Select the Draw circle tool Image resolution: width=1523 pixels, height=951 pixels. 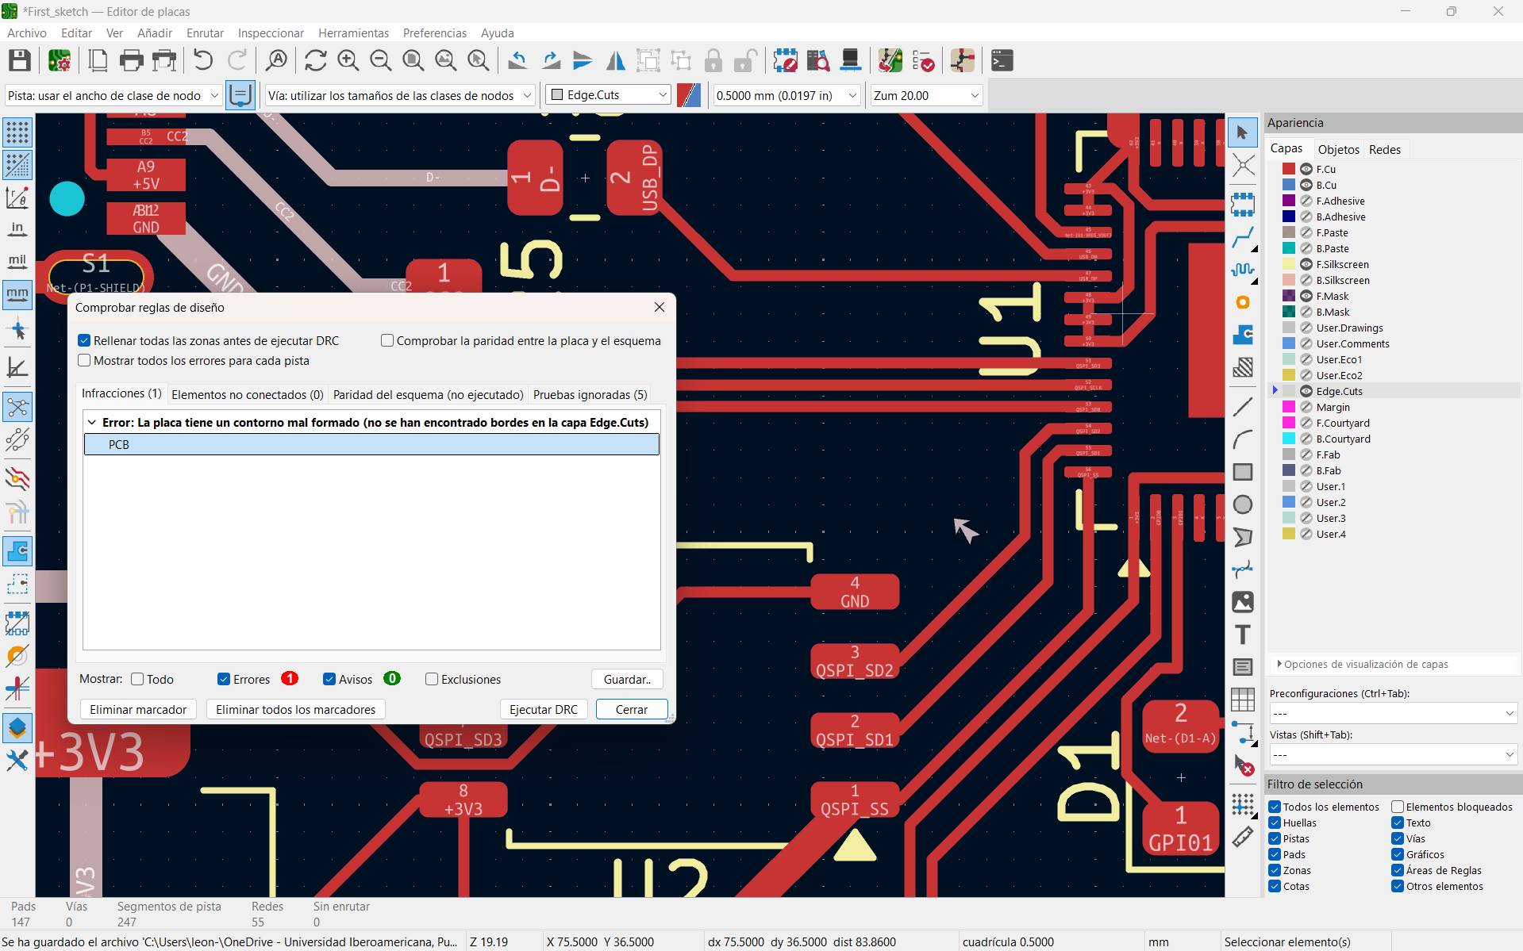[x=1242, y=504]
